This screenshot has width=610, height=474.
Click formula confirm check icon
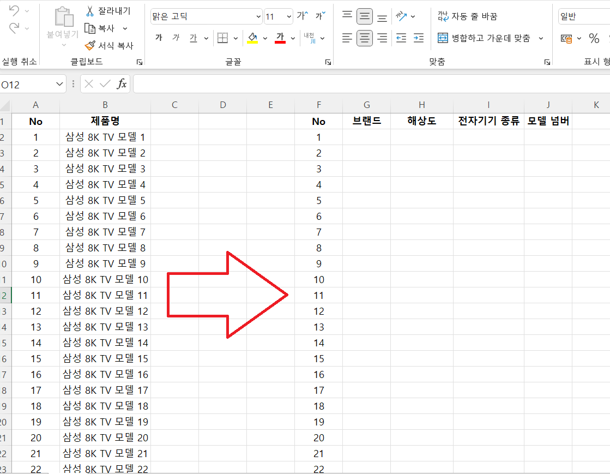(105, 83)
